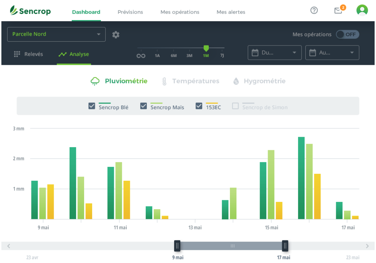The image size is (376, 263).
Task: Click the 23 mai timeline label
Action: coord(353,257)
